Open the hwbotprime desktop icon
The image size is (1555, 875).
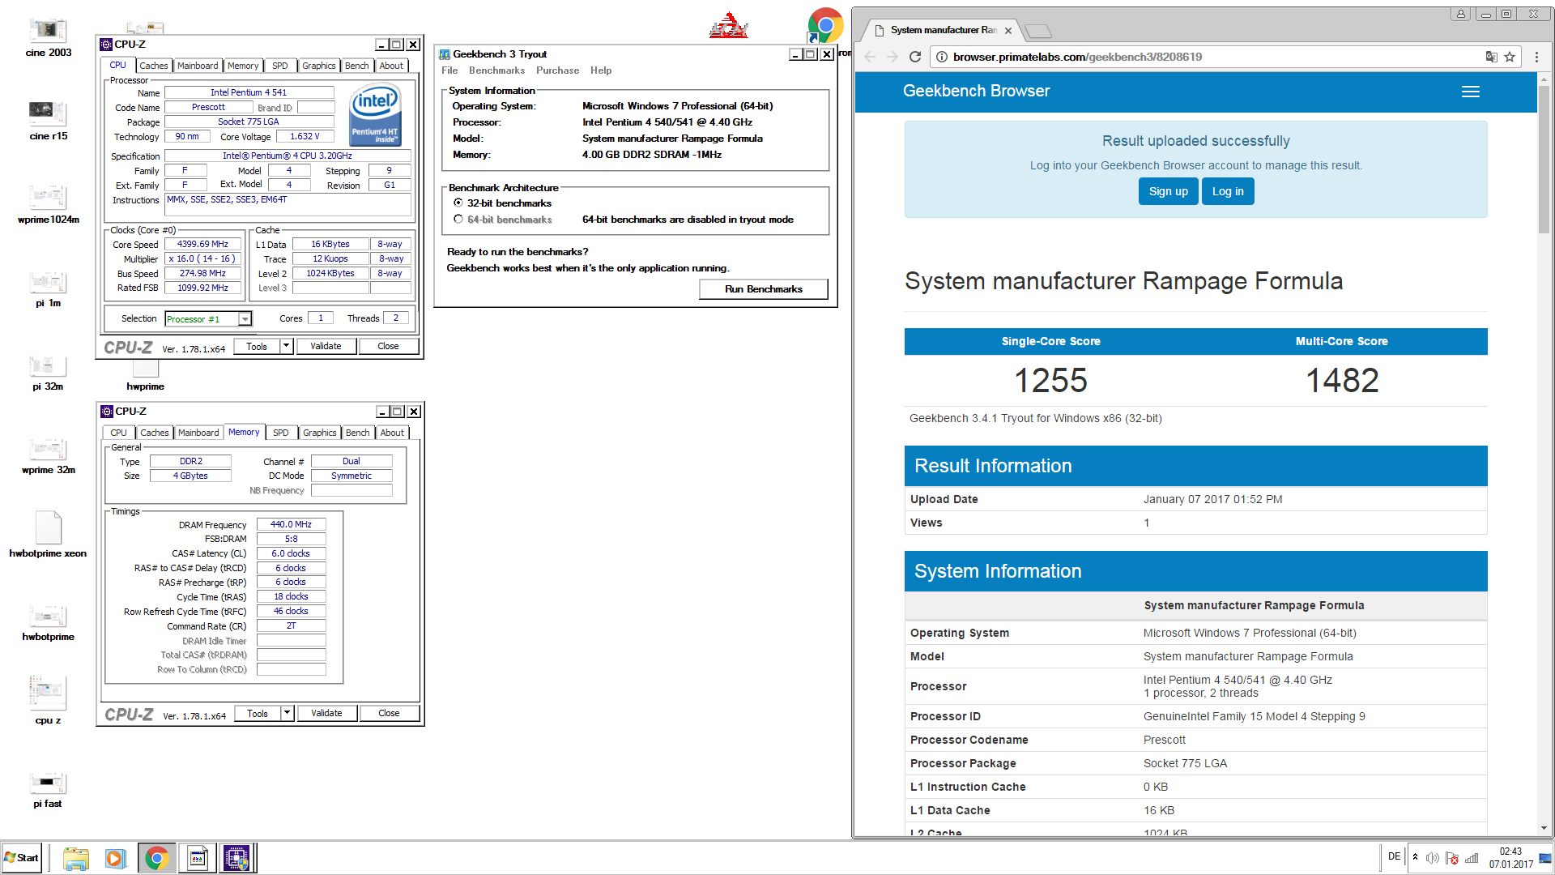click(48, 621)
